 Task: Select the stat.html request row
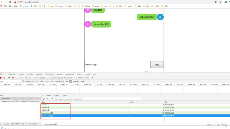coord(20,101)
